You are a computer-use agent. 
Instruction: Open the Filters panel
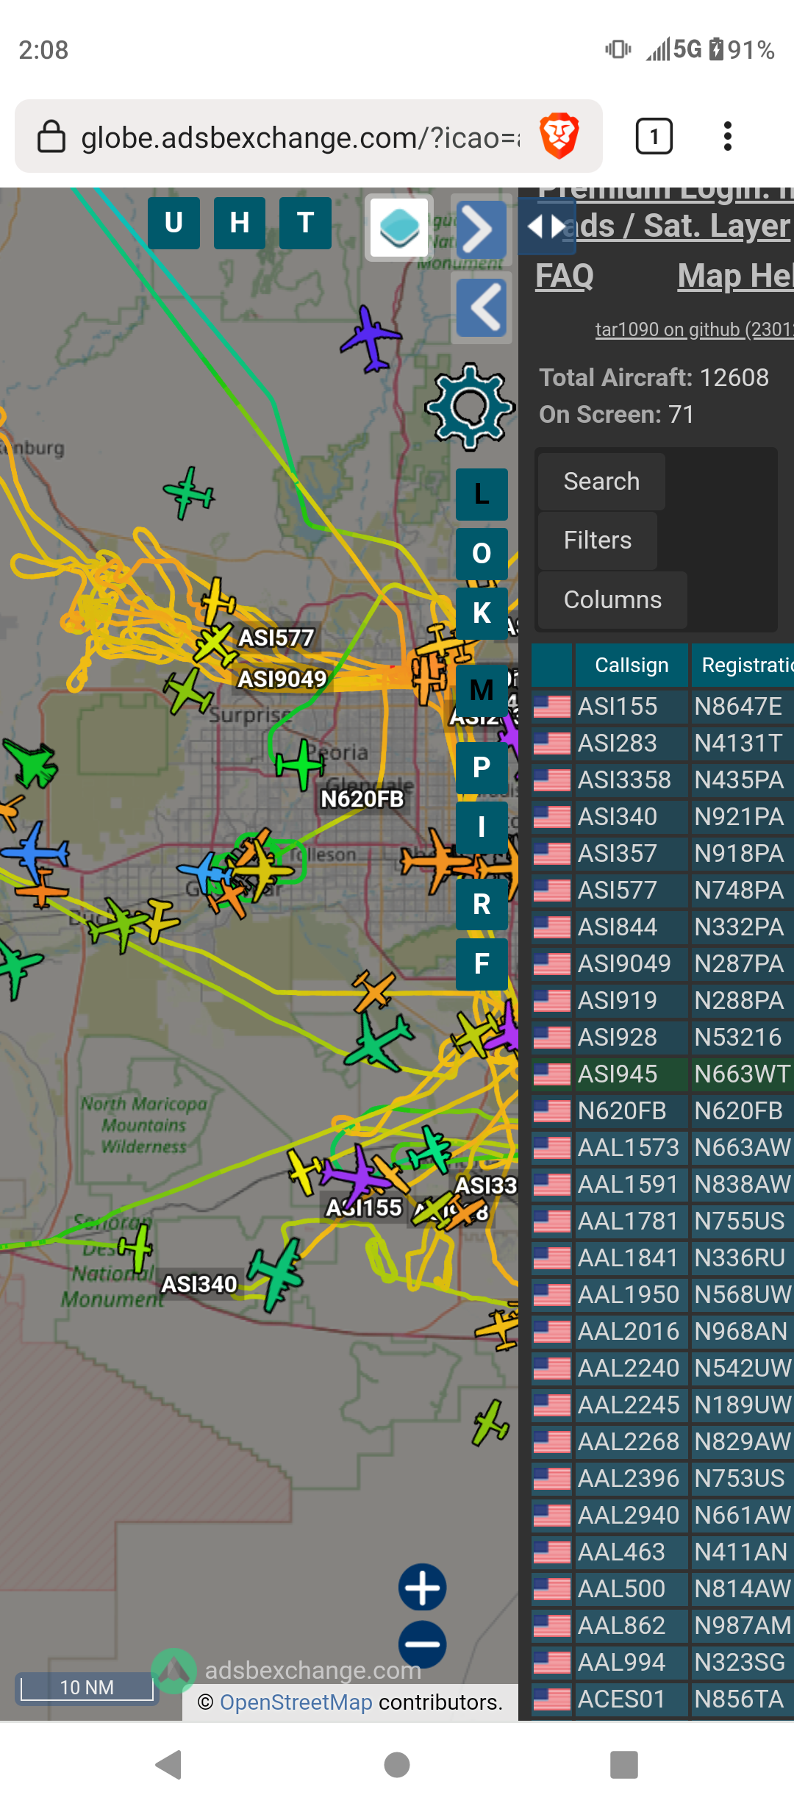pos(598,540)
